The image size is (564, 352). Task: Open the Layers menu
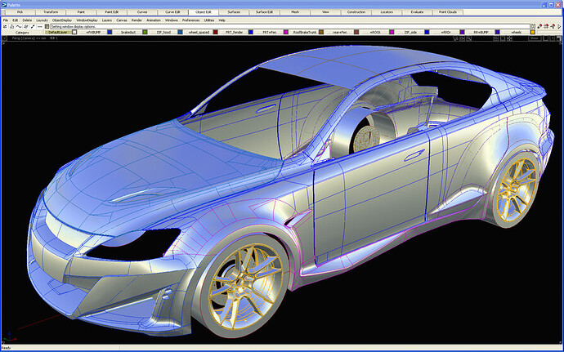107,20
